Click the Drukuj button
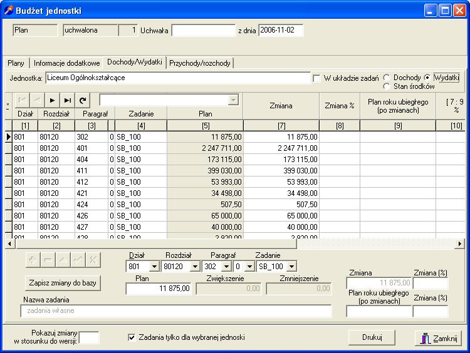The width and height of the screenshot is (470, 353). point(372,337)
